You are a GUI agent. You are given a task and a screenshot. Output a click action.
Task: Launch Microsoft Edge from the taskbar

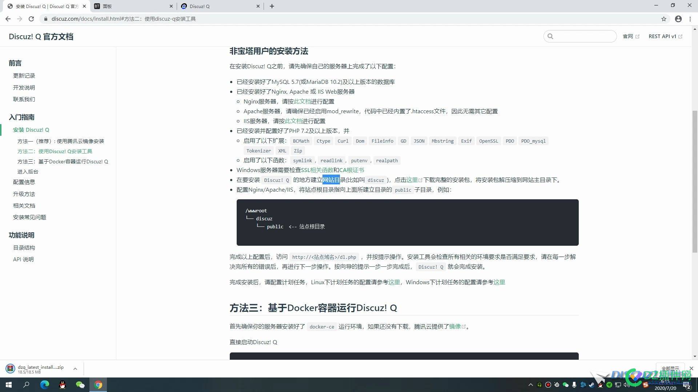click(44, 385)
